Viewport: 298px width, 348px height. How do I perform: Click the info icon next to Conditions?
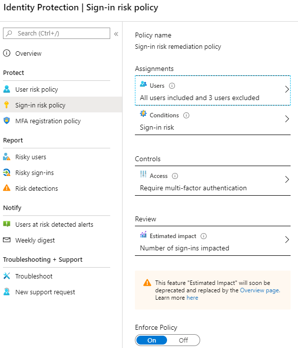186,115
